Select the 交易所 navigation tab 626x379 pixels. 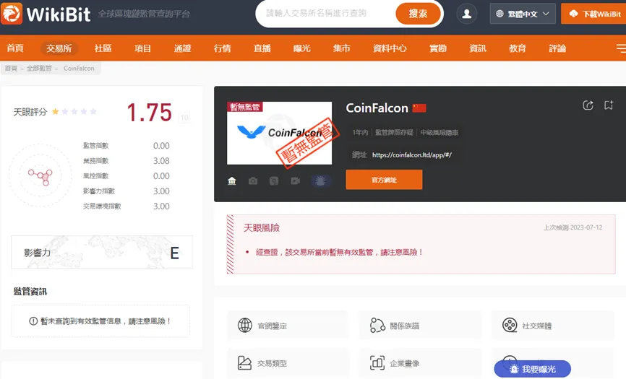pyautogui.click(x=59, y=48)
